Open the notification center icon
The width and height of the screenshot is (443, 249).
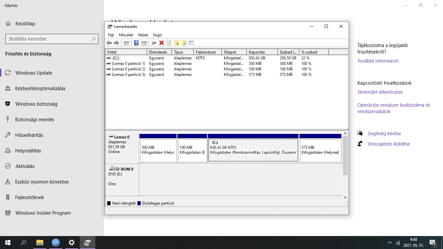(433, 243)
